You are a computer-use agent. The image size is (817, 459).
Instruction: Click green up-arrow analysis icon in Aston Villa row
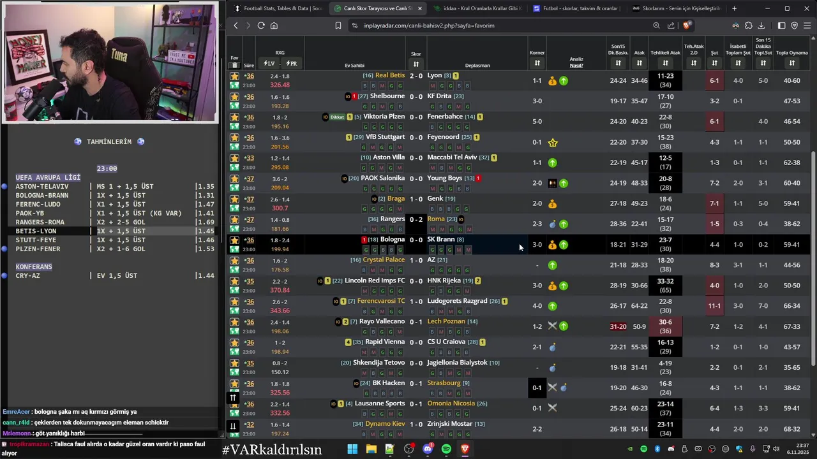coord(553,163)
